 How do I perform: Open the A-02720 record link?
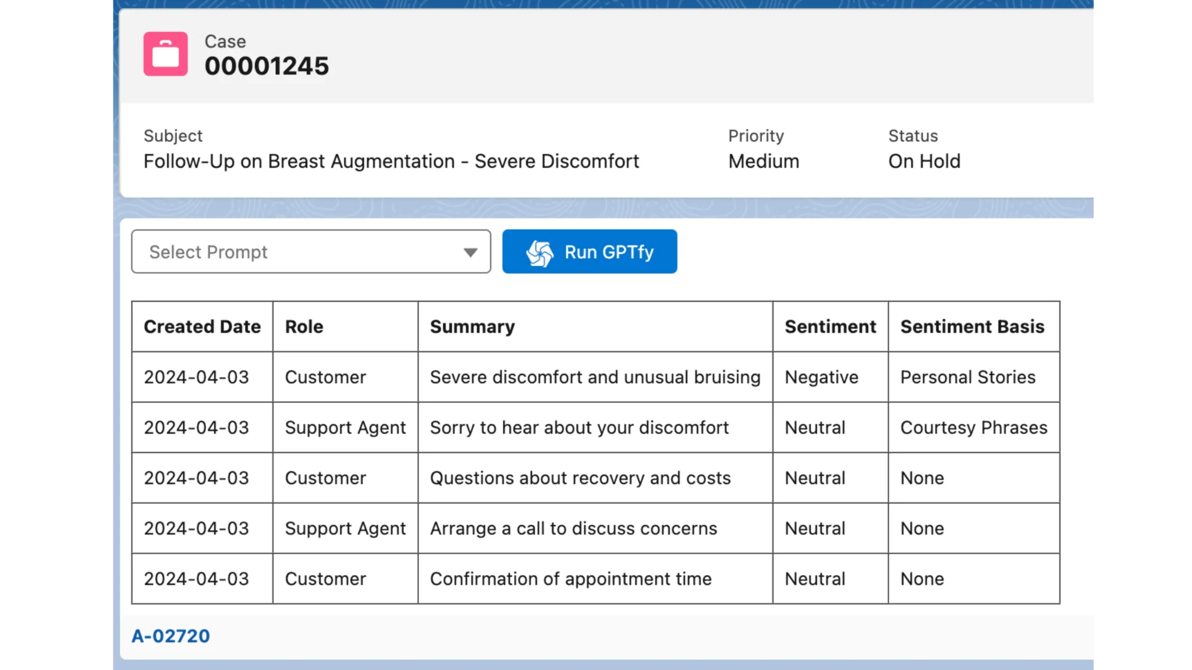click(171, 636)
